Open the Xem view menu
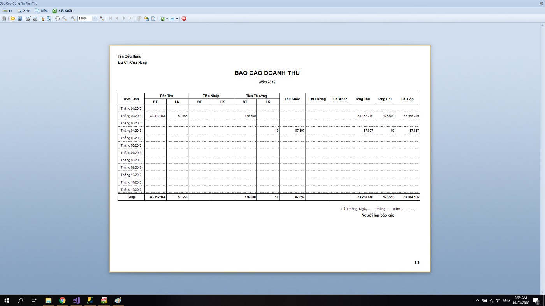The height and width of the screenshot is (306, 545). pos(23,11)
